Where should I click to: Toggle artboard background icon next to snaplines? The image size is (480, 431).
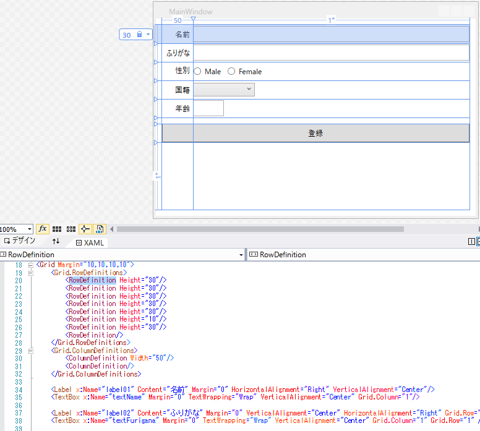click(100, 229)
